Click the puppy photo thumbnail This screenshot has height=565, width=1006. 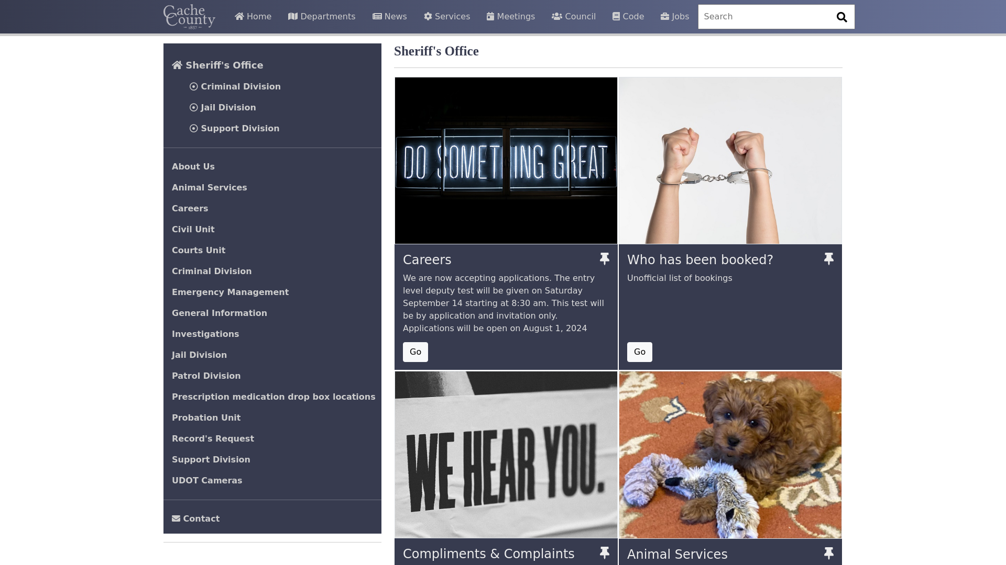click(730, 455)
